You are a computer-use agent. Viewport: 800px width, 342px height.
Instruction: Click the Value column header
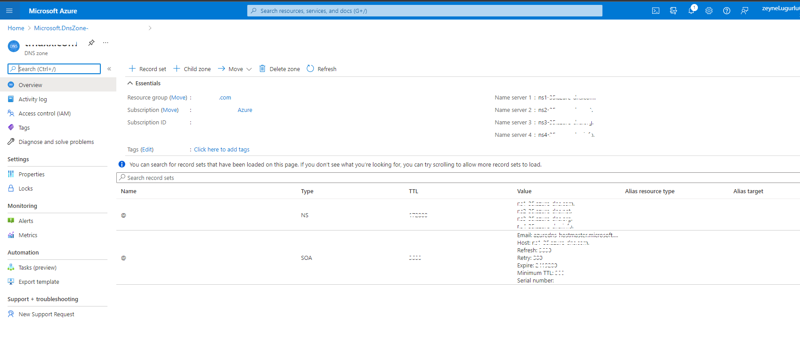click(x=524, y=191)
